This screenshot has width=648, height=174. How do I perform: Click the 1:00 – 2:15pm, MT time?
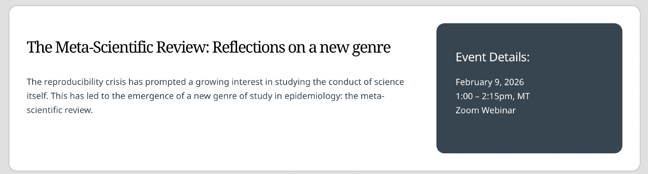click(492, 96)
